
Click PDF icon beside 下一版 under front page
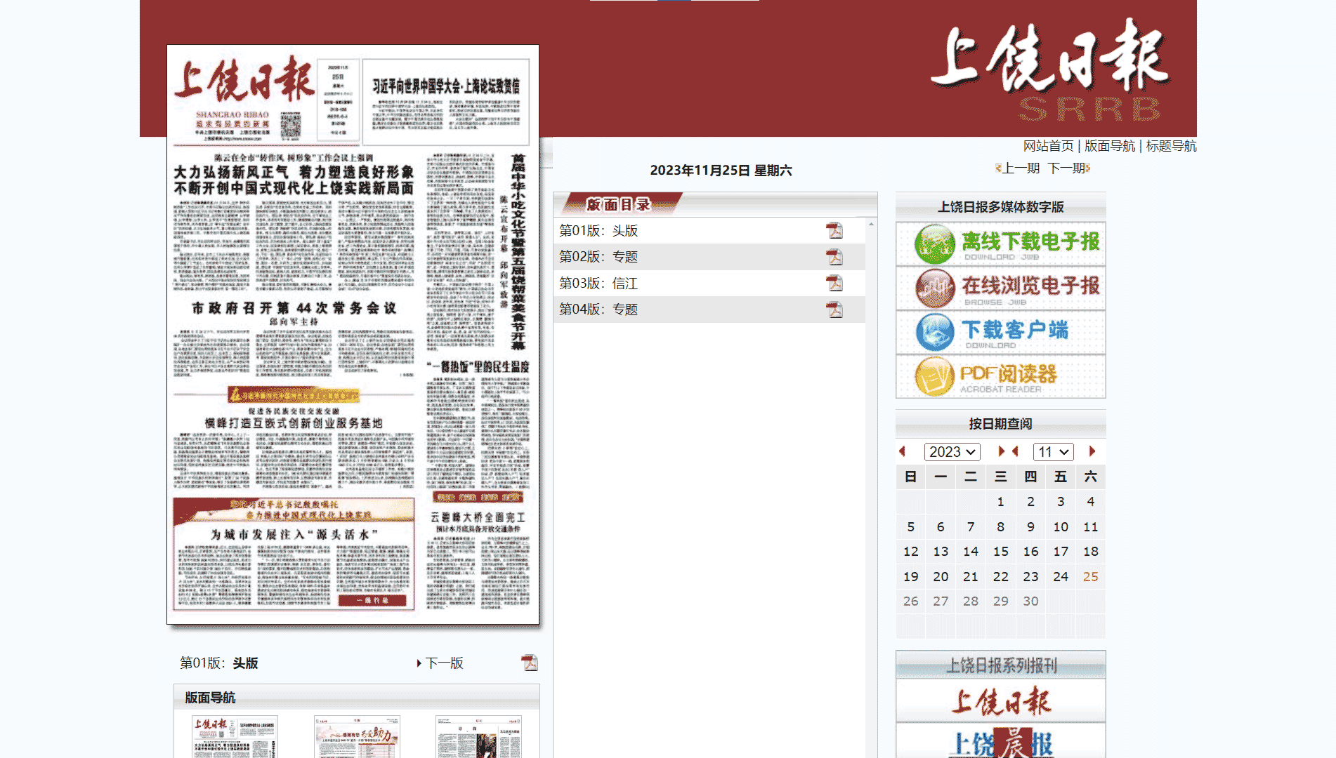point(529,663)
